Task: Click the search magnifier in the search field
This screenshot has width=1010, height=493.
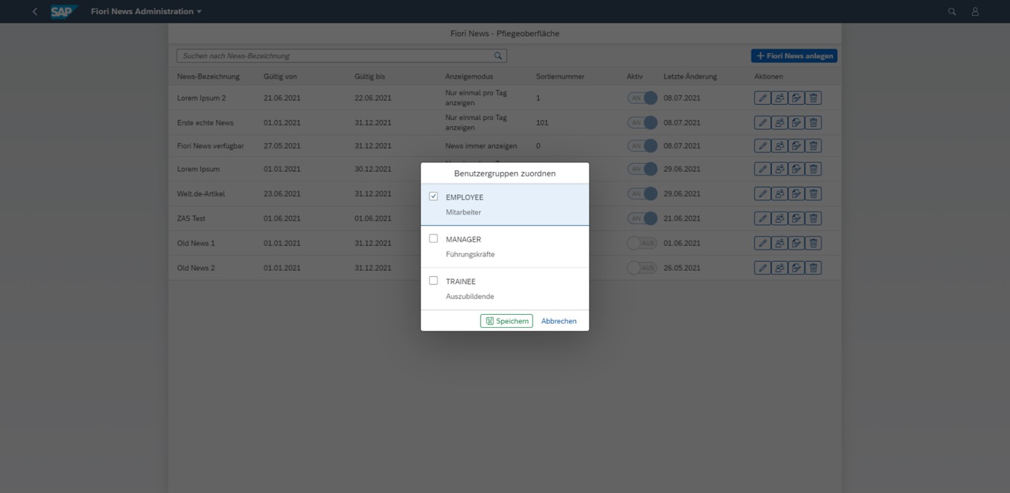Action: pos(498,56)
